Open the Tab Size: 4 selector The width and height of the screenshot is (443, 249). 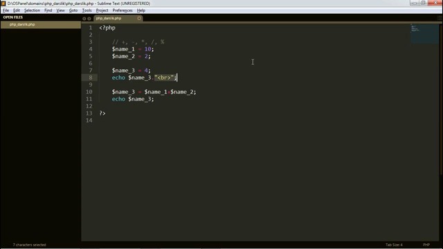(394, 245)
